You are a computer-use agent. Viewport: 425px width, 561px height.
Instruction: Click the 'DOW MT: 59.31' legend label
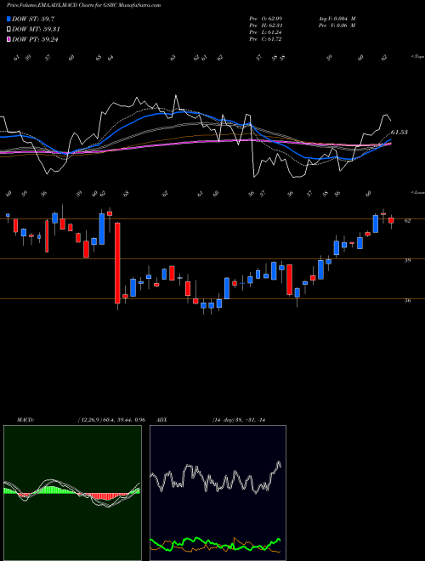[x=36, y=30]
